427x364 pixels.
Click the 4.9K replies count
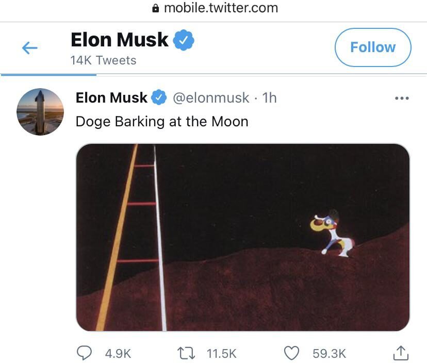pyautogui.click(x=118, y=354)
